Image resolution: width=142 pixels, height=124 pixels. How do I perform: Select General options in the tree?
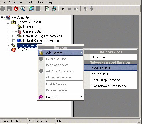pyautogui.click(x=34, y=31)
